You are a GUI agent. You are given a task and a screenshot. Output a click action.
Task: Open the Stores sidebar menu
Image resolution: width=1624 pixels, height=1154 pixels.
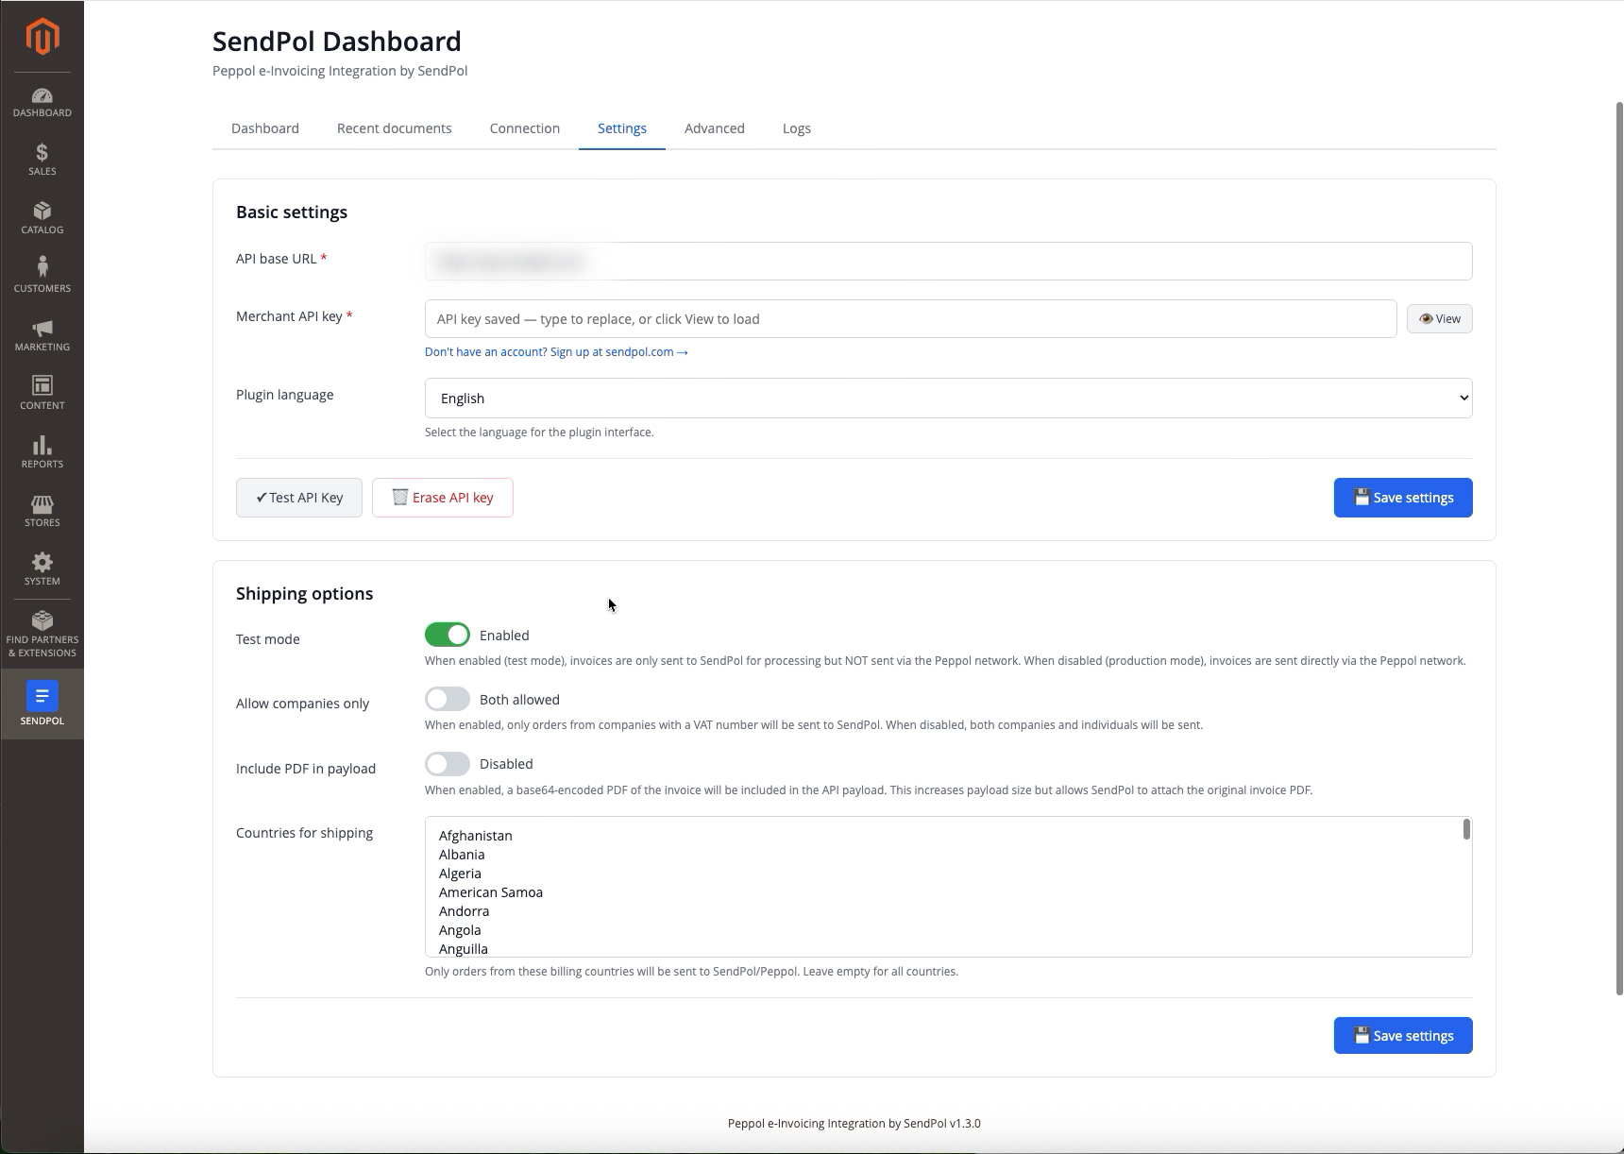tap(42, 511)
